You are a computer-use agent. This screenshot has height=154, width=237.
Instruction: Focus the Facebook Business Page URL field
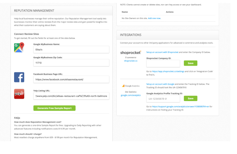coord(71,79)
